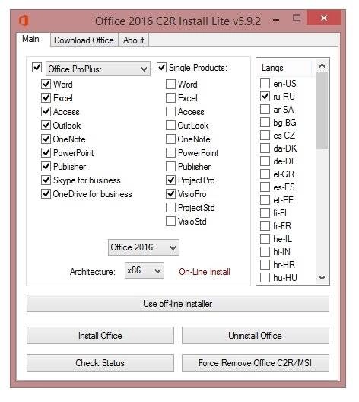Disable OneDrive for business checkbox

[x=46, y=194]
